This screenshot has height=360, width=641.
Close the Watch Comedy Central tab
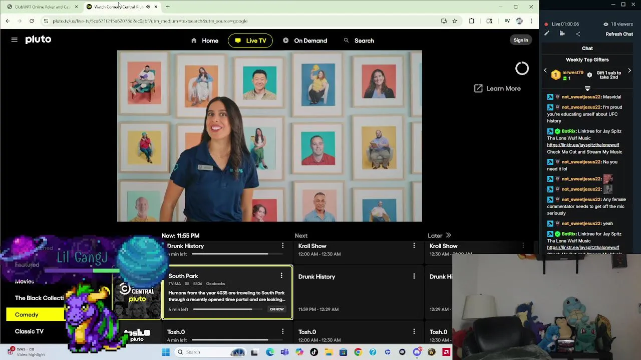156,6
